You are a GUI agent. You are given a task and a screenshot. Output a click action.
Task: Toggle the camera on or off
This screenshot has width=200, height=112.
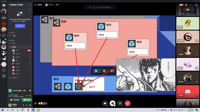(x=105, y=103)
